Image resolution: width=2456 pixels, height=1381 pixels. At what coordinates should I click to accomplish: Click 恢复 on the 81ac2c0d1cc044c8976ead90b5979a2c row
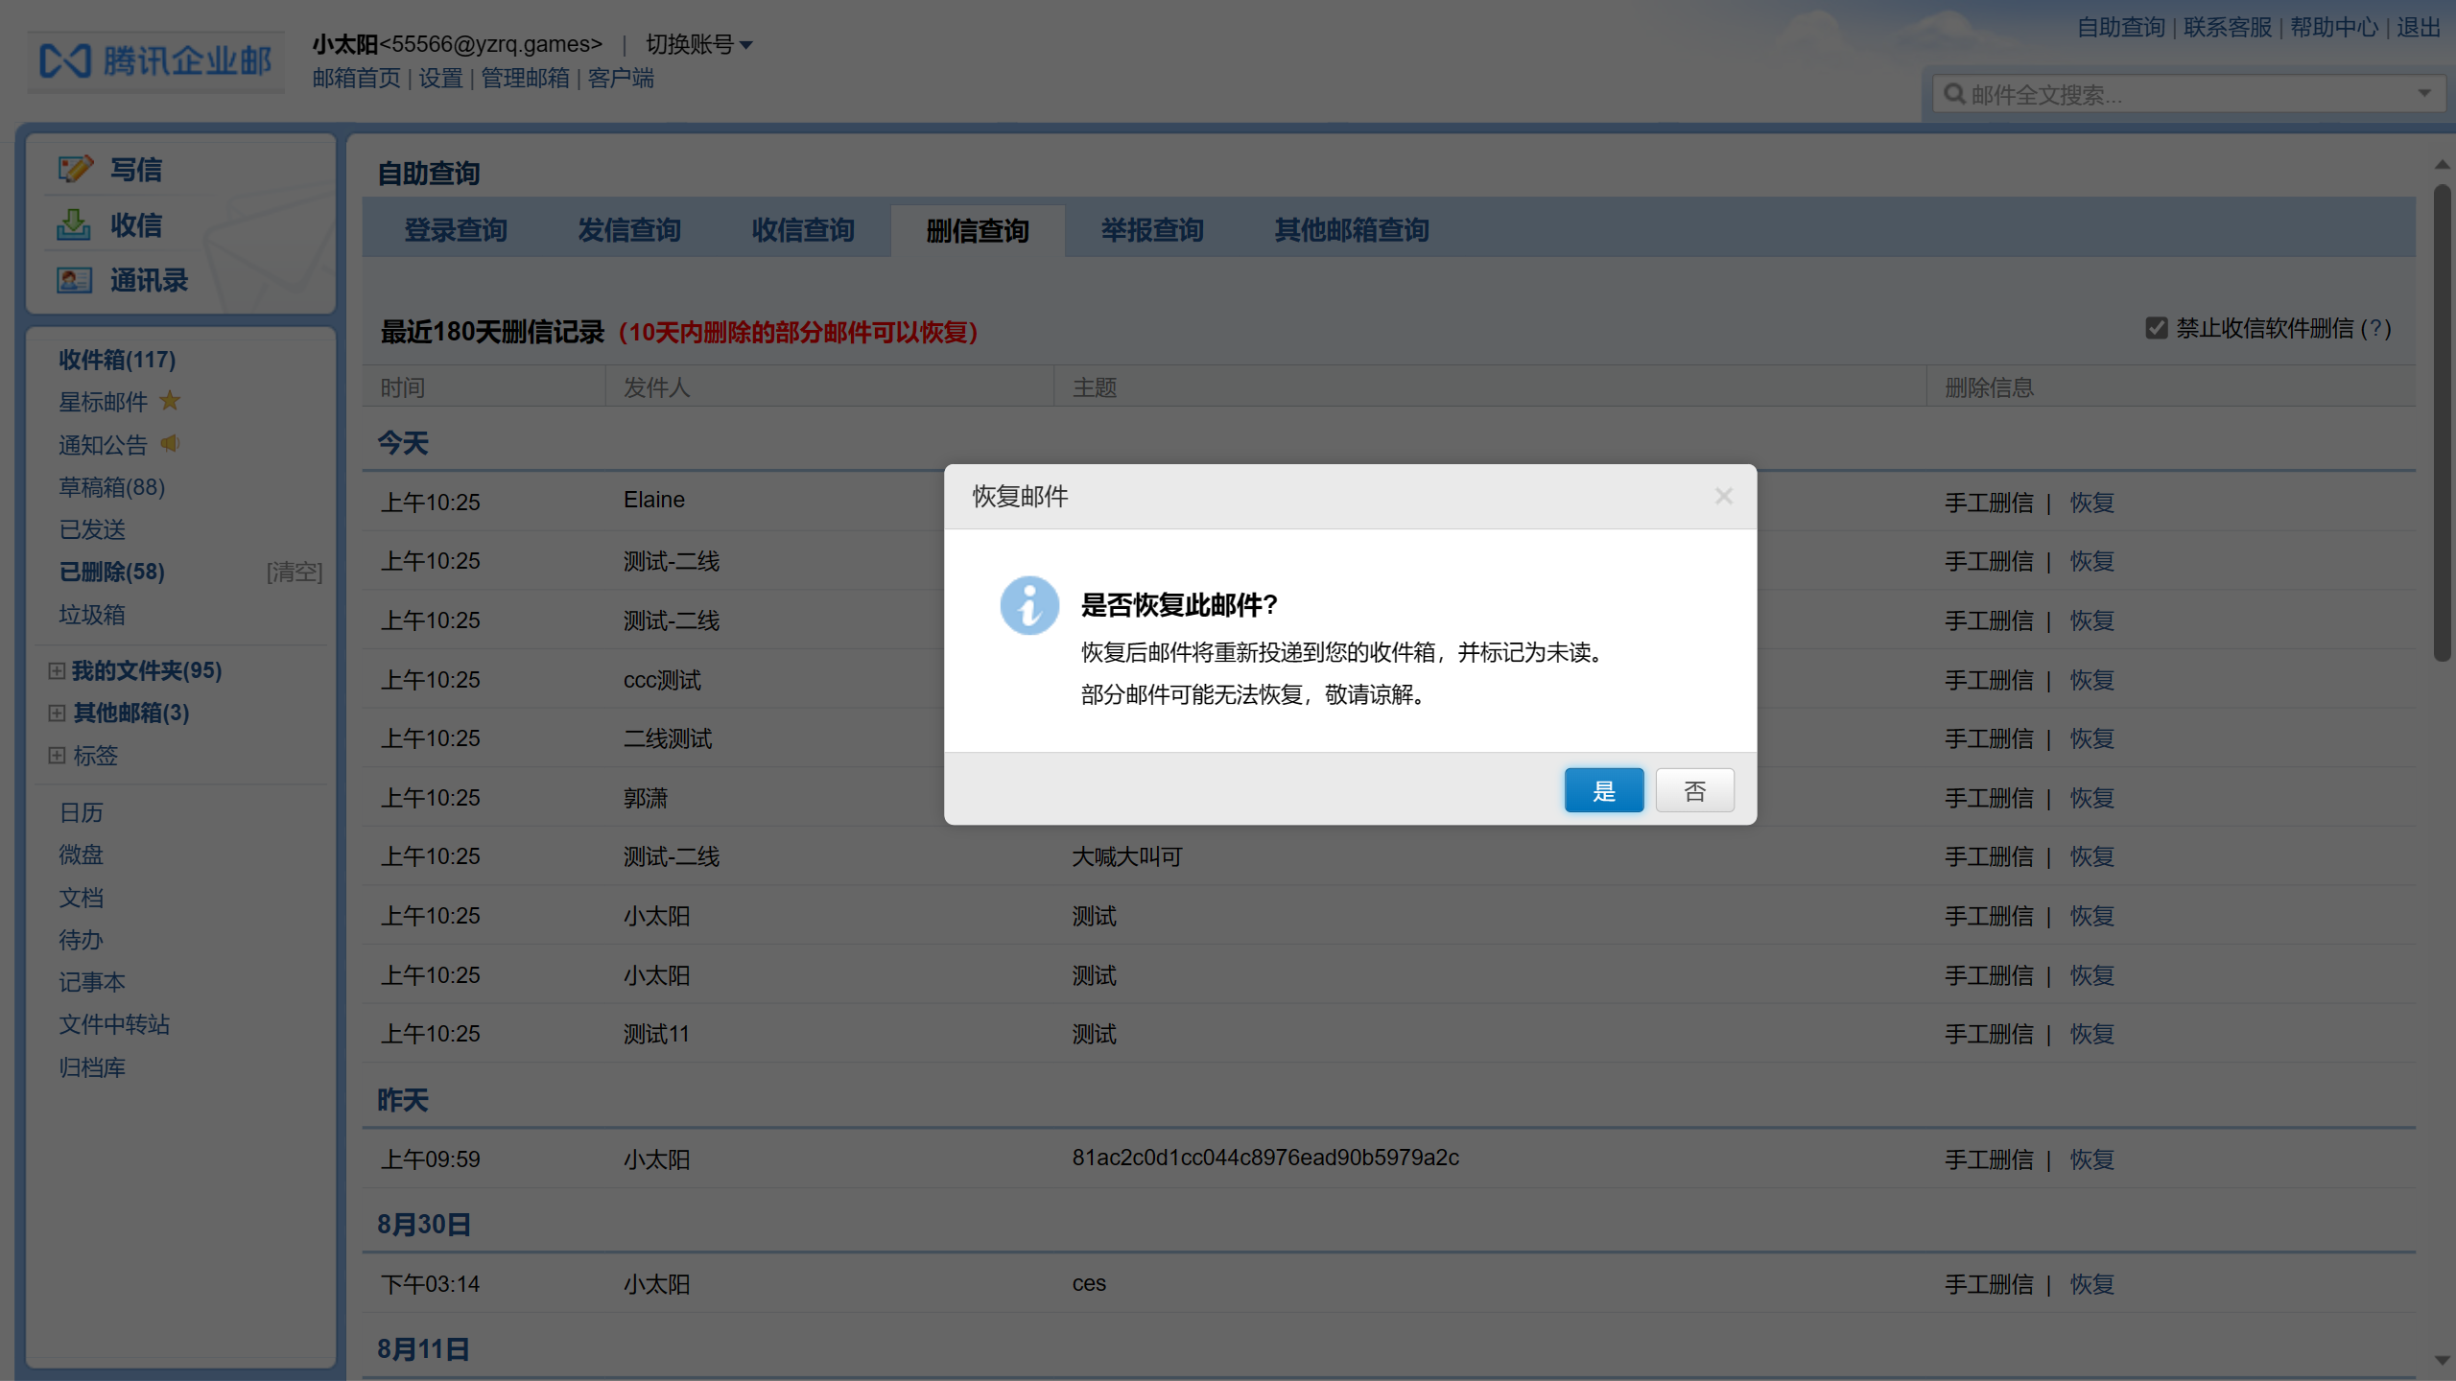2092,1159
